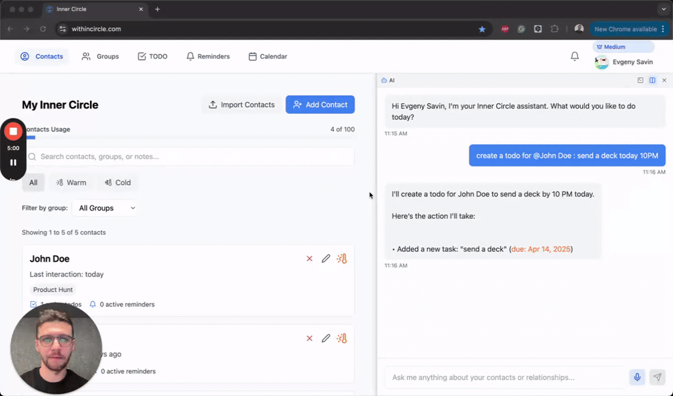This screenshot has width=673, height=396.
Task: Toggle second contact's thermometer icon
Action: point(342,339)
